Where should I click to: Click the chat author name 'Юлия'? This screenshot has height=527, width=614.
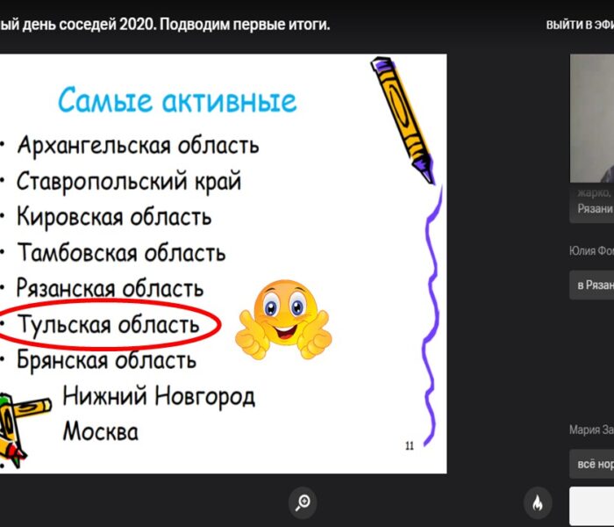(x=582, y=251)
